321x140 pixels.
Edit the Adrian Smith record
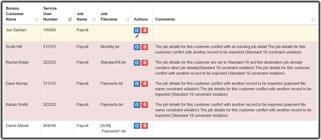(x=137, y=105)
